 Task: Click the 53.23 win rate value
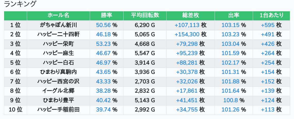103,44
